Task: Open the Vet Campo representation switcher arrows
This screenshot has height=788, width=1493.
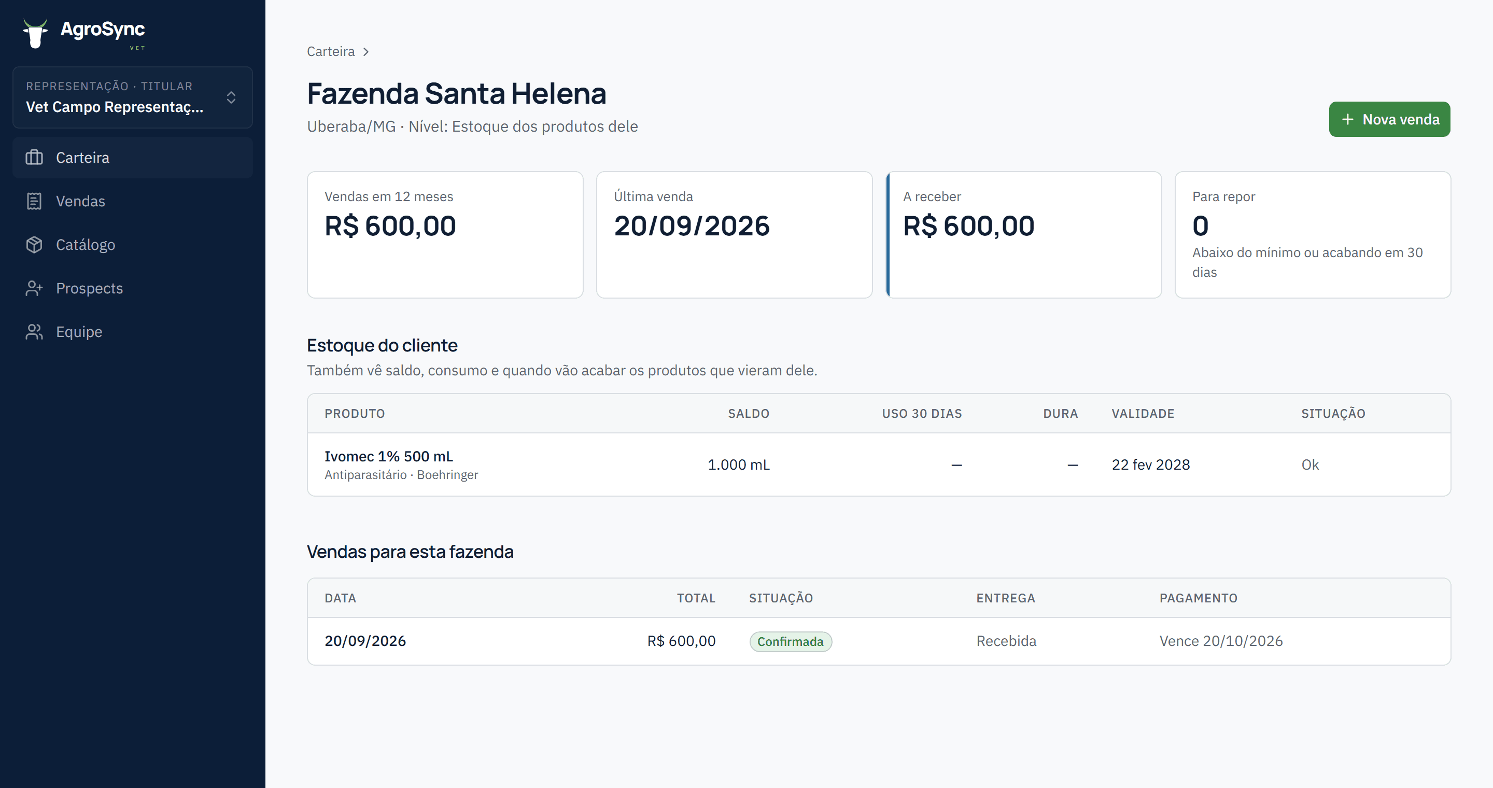Action: [231, 97]
